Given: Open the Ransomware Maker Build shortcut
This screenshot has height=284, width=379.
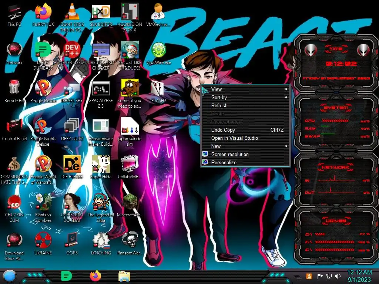Looking at the screenshot, I should [101, 132].
